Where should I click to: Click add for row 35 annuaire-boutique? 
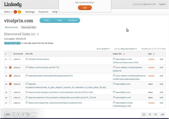161,92
